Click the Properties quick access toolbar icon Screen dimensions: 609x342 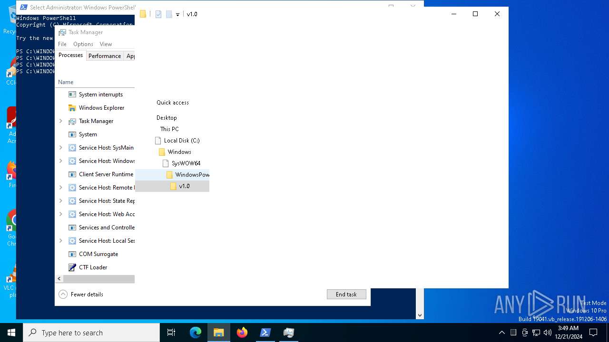tap(158, 14)
